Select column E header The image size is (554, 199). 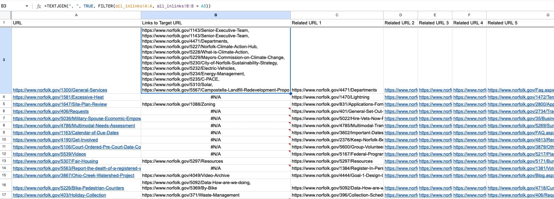[x=435, y=15]
